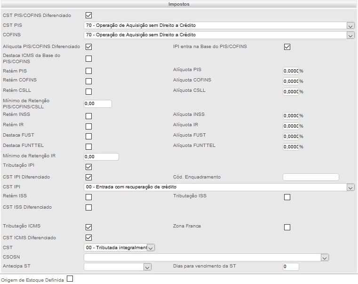Enable the Zona Franca checkbox
The image size is (358, 284).
coord(287,227)
